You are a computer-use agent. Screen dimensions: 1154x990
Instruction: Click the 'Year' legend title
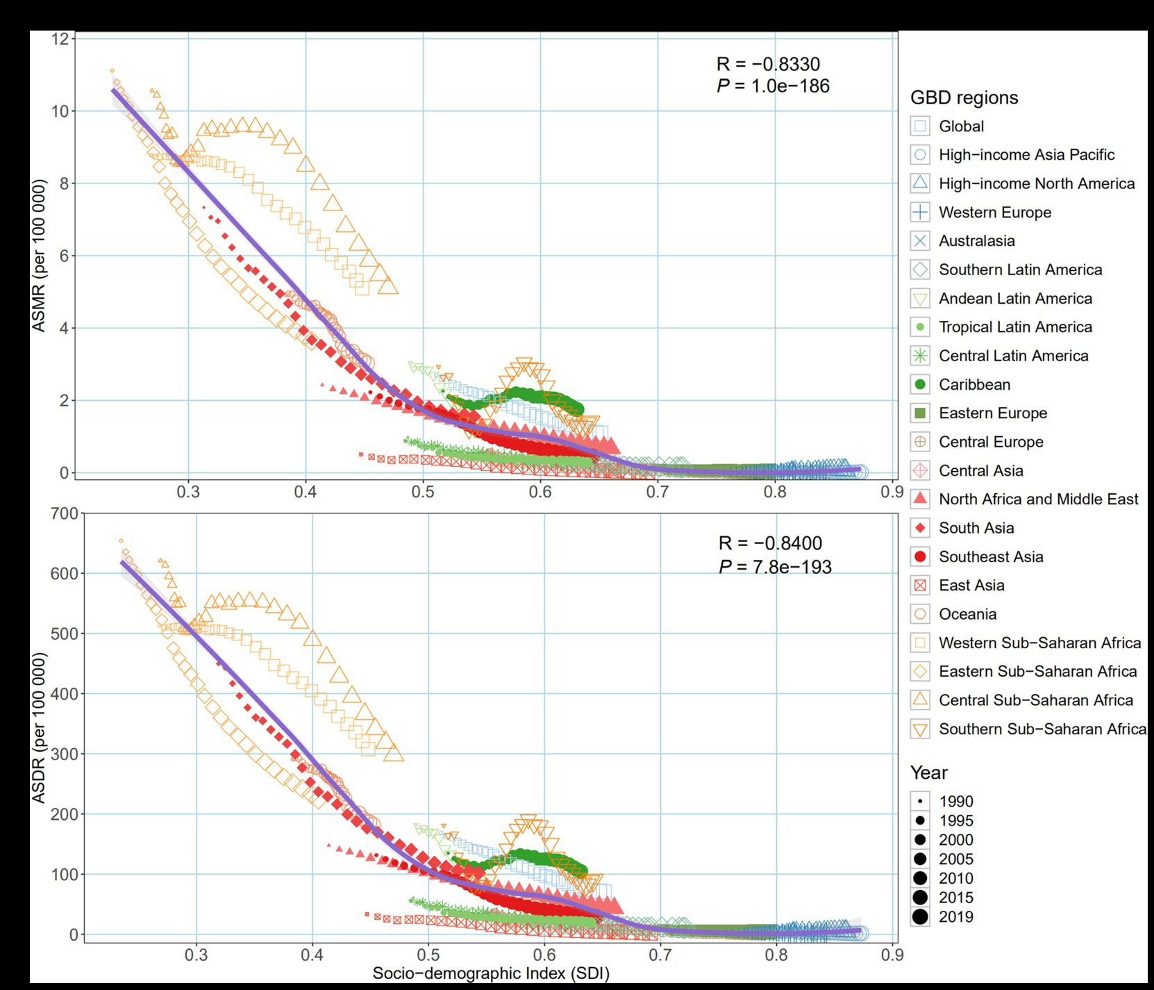coord(928,773)
